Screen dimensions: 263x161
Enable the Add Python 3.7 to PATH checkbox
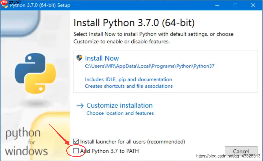76,151
